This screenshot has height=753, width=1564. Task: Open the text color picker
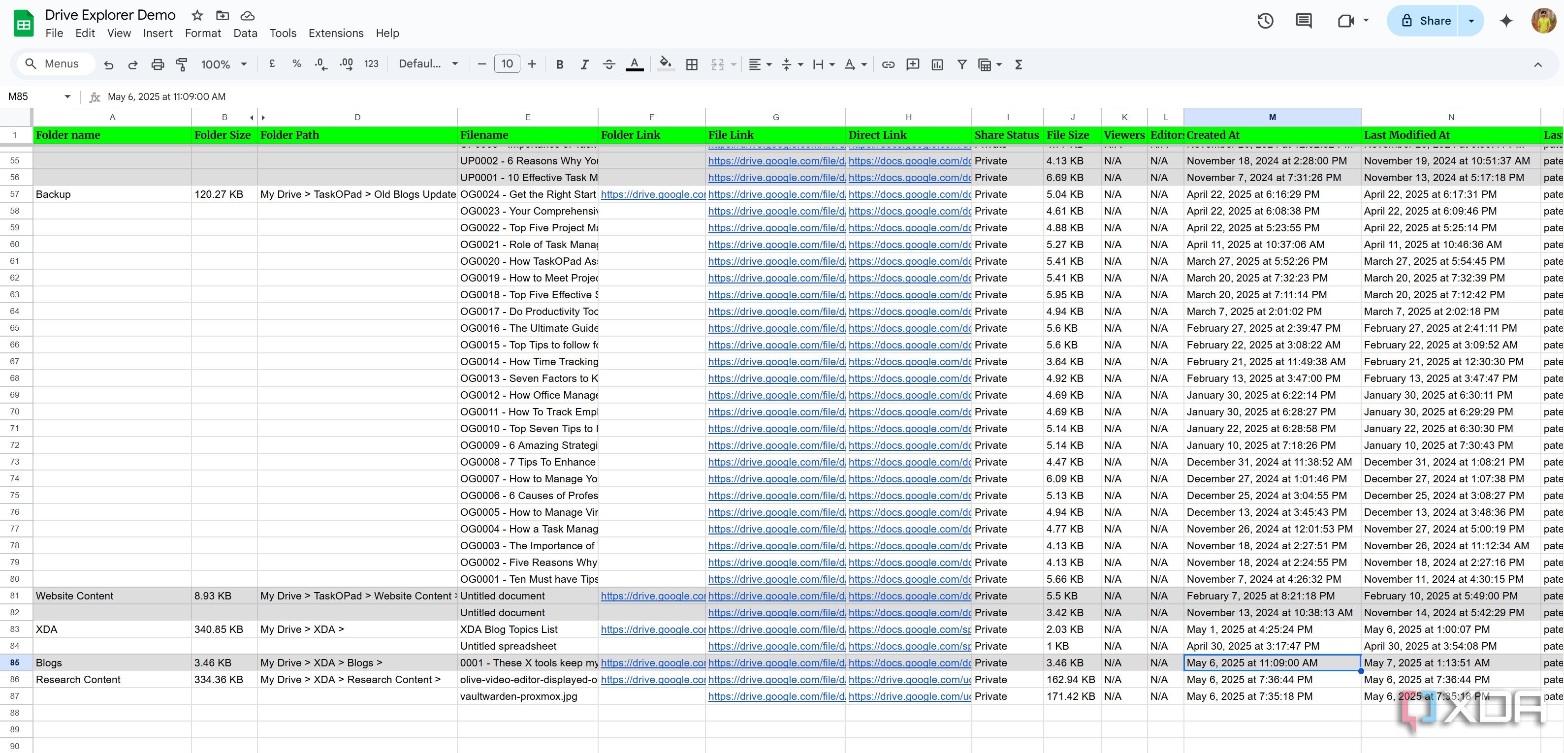[635, 64]
